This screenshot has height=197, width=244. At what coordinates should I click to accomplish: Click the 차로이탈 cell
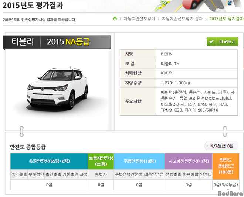pos(190,174)
